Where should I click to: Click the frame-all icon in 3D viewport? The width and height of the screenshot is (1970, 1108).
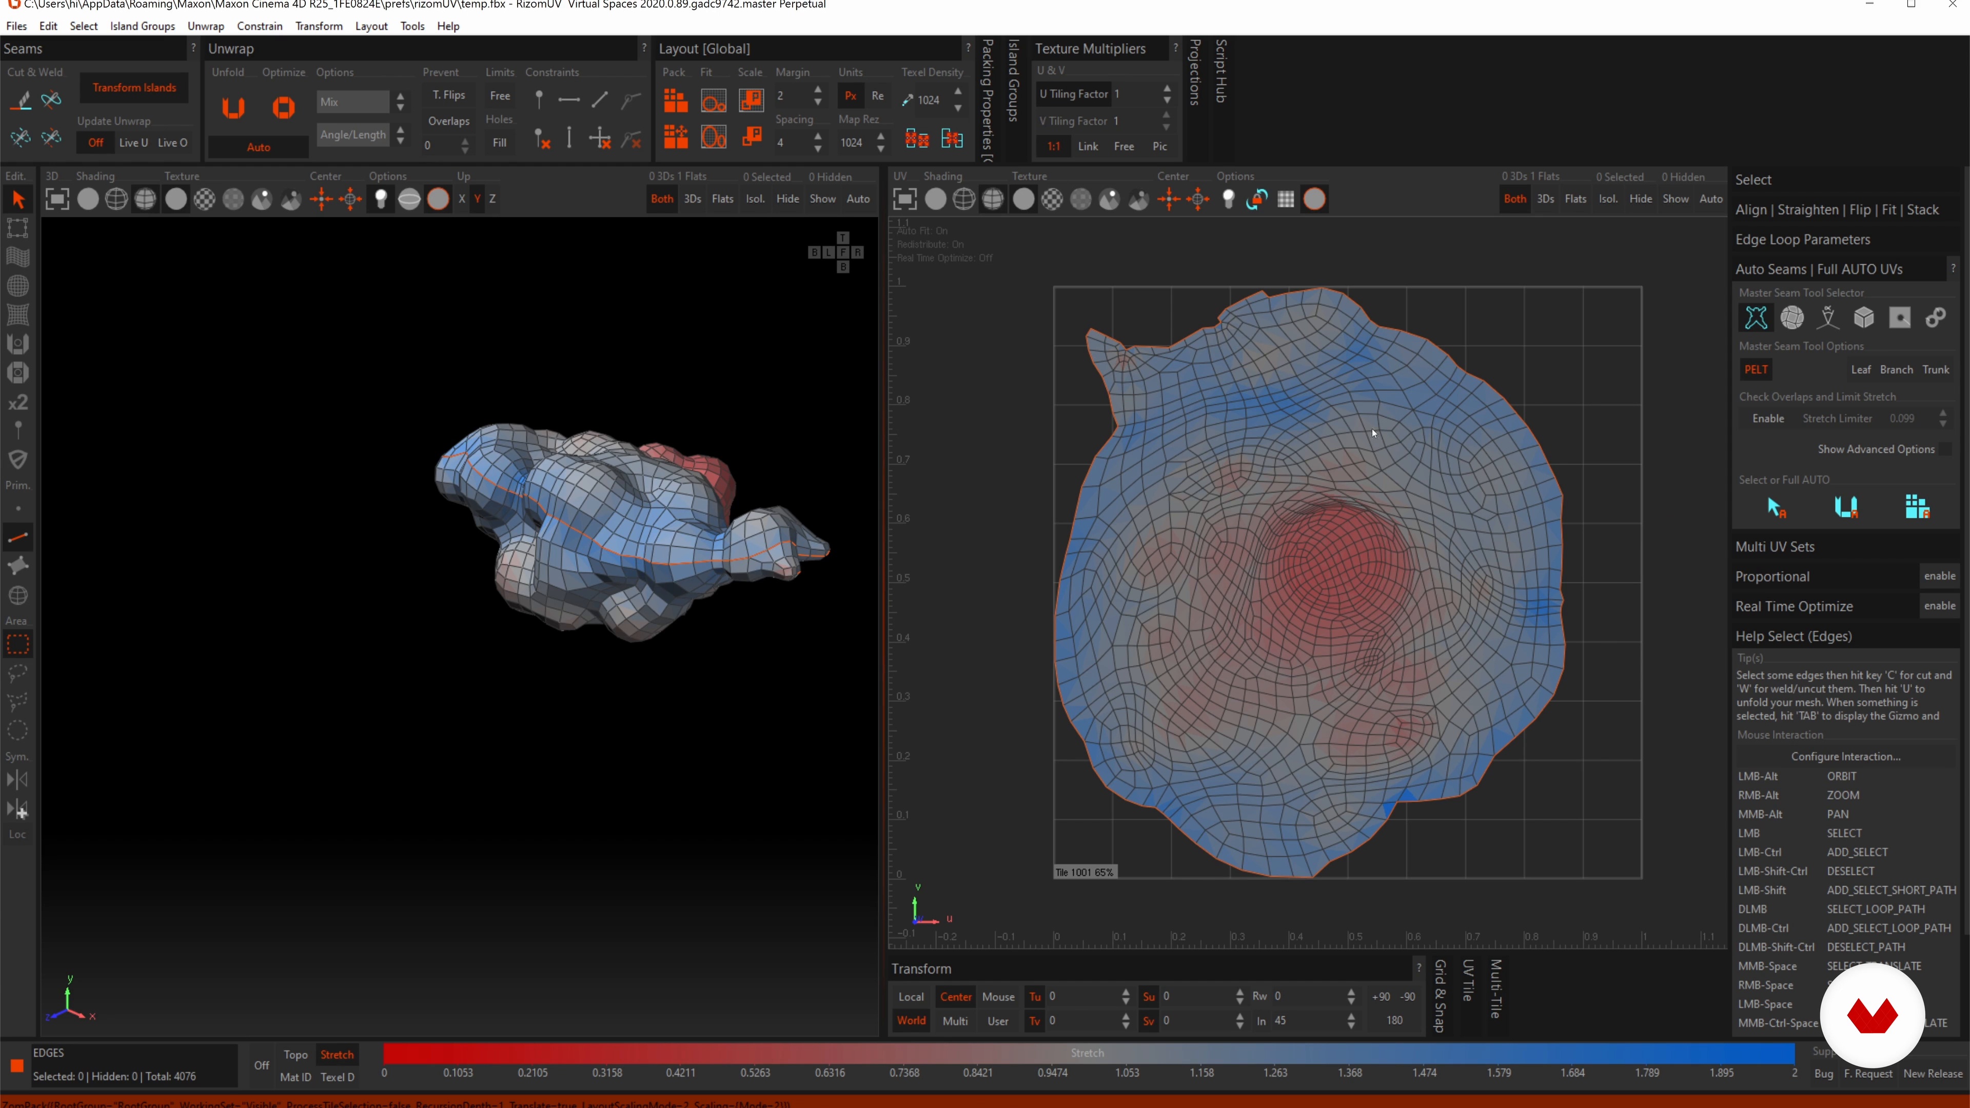(56, 200)
